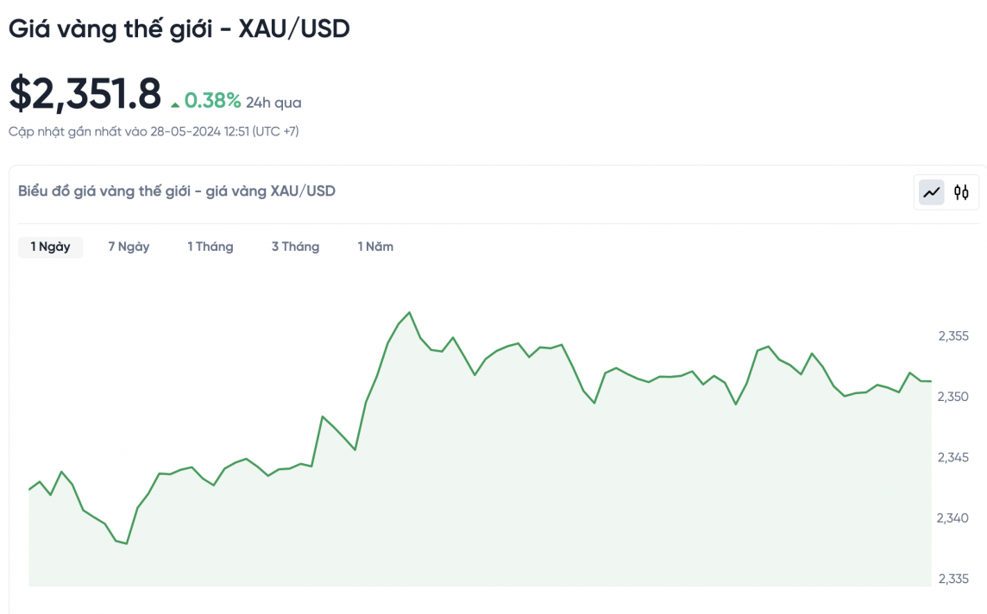Switch to the 1 Tháng range
The height and width of the screenshot is (614, 987).
coord(210,247)
